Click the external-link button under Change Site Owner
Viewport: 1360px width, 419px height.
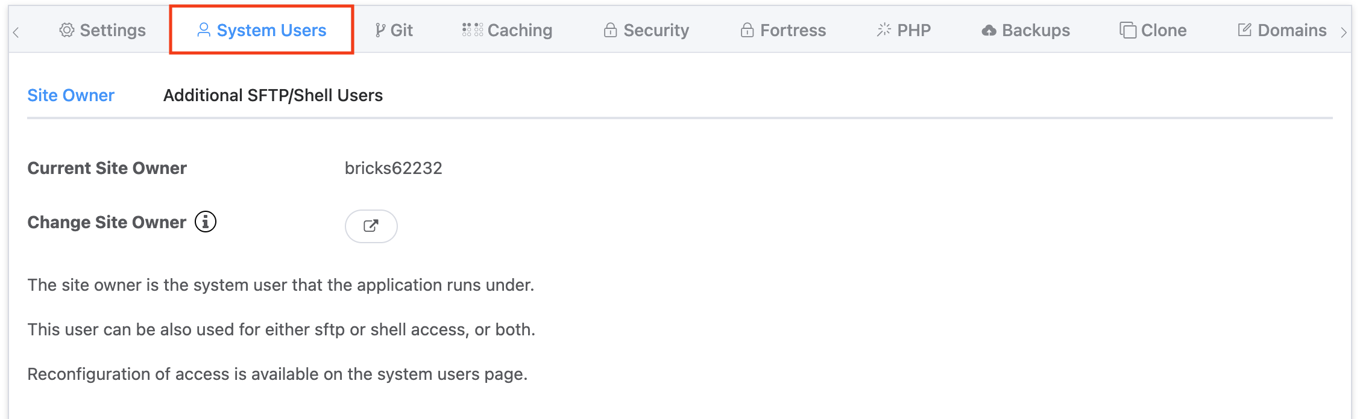[371, 226]
